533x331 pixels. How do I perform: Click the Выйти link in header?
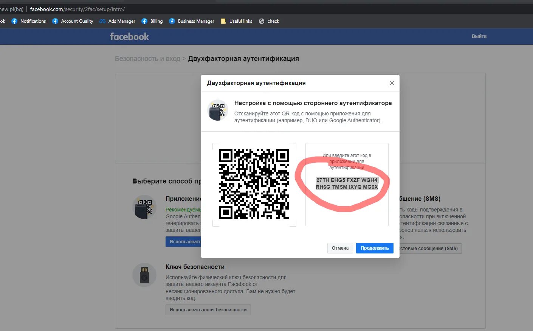click(x=479, y=36)
